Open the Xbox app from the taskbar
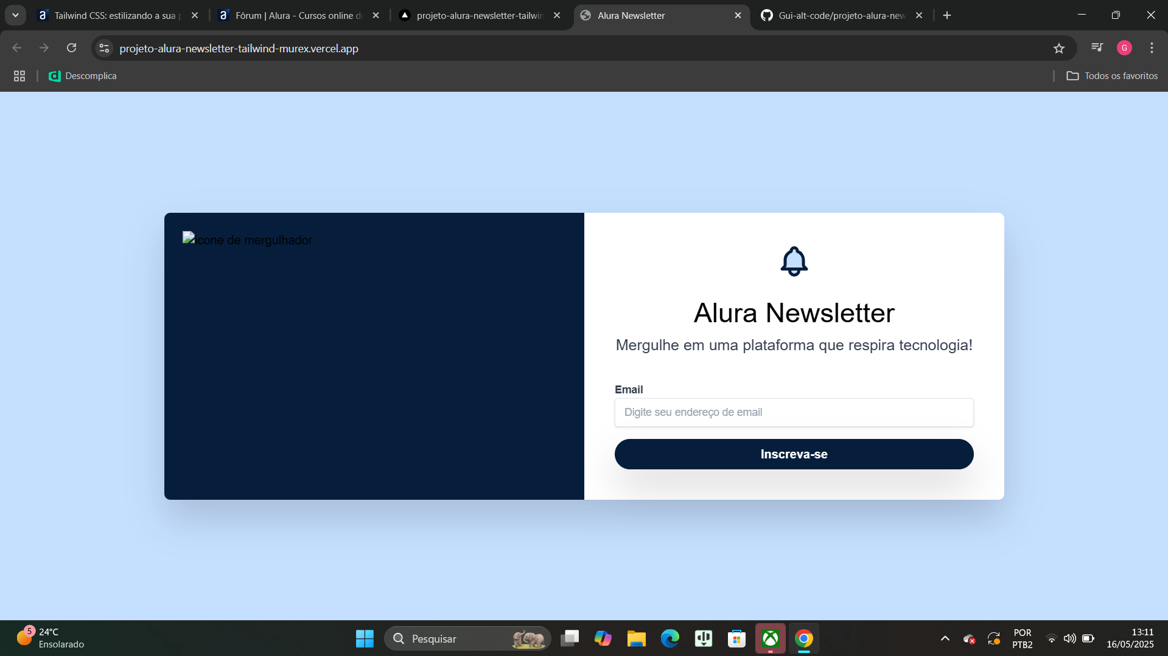The image size is (1168, 656). click(x=771, y=638)
